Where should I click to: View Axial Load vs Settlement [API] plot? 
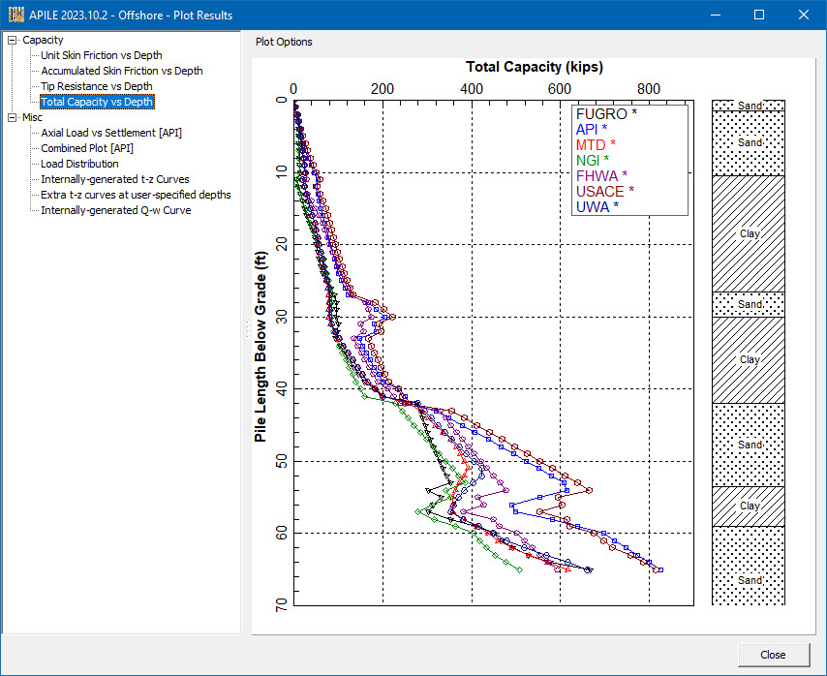point(109,133)
